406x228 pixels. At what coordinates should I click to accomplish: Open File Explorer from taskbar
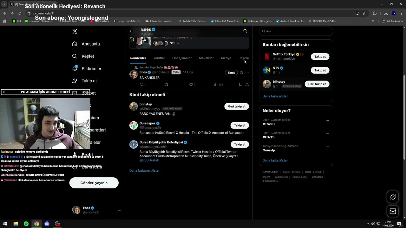(16, 224)
